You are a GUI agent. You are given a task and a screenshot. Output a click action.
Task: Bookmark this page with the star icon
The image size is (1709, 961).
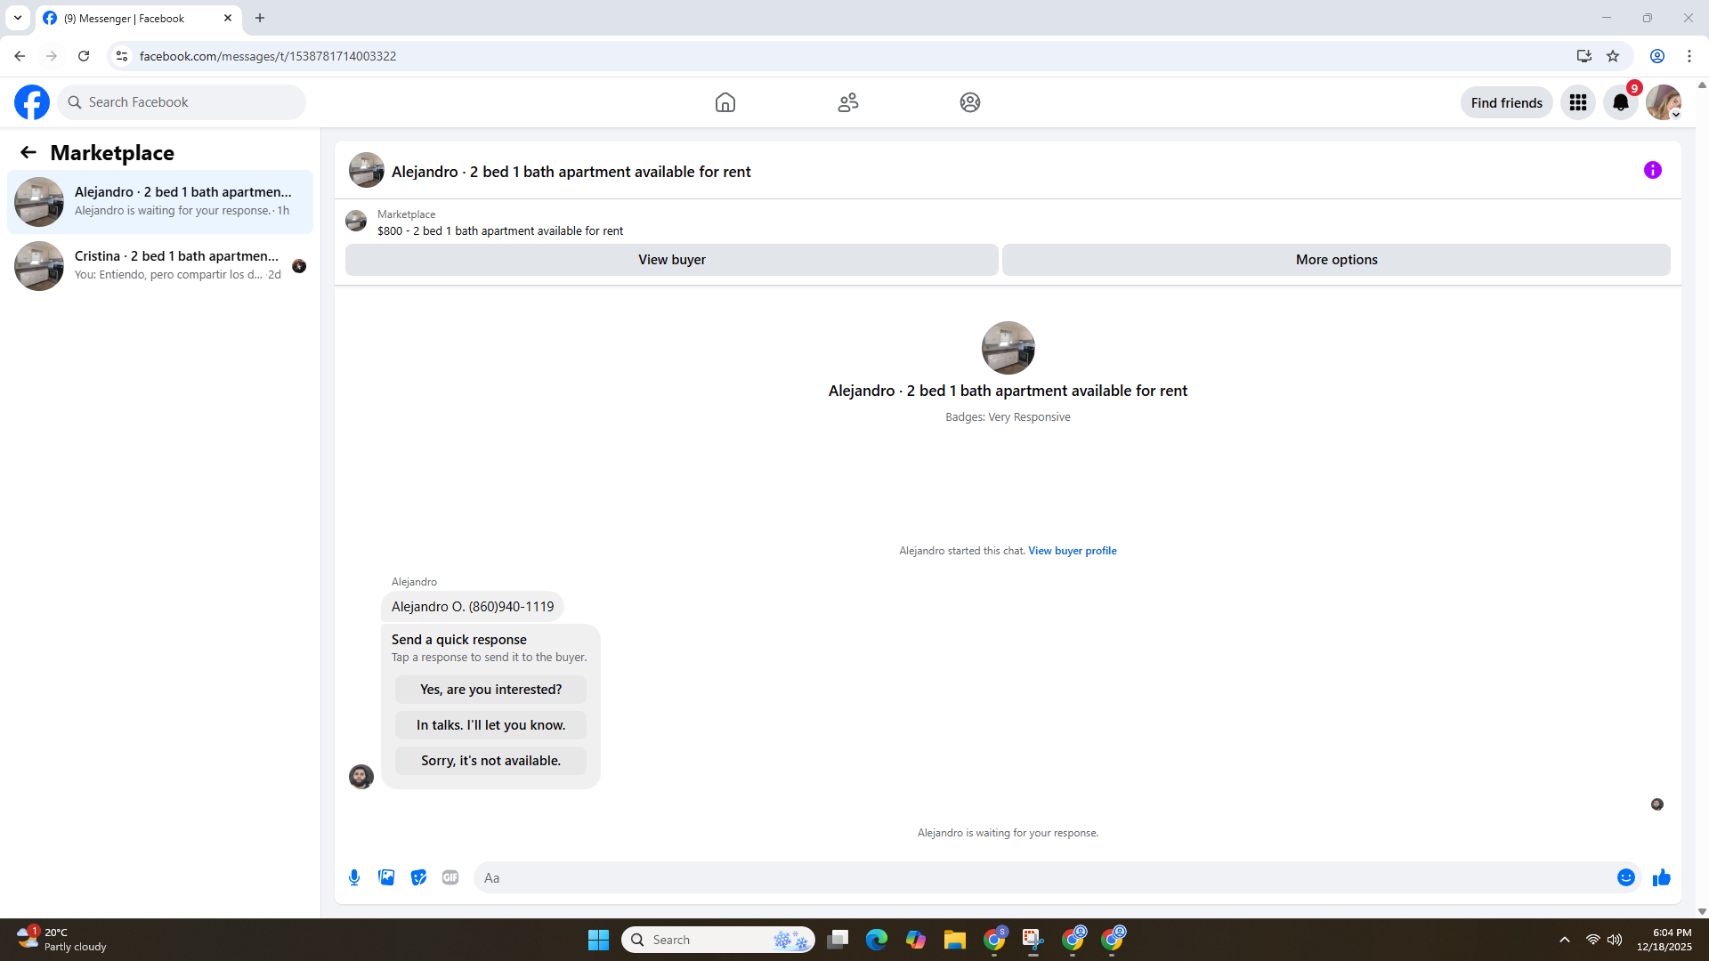tap(1613, 56)
